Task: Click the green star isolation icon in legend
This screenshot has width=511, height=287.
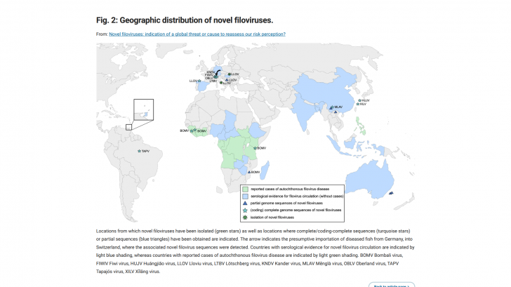Action: 244,218
